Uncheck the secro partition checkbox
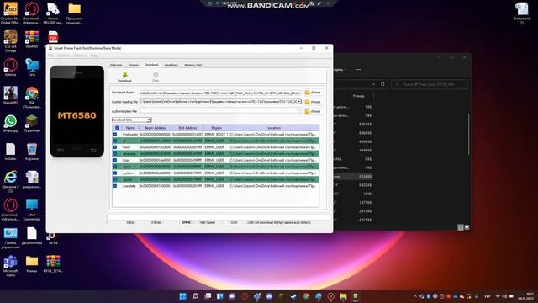The image size is (538, 303). [x=115, y=167]
